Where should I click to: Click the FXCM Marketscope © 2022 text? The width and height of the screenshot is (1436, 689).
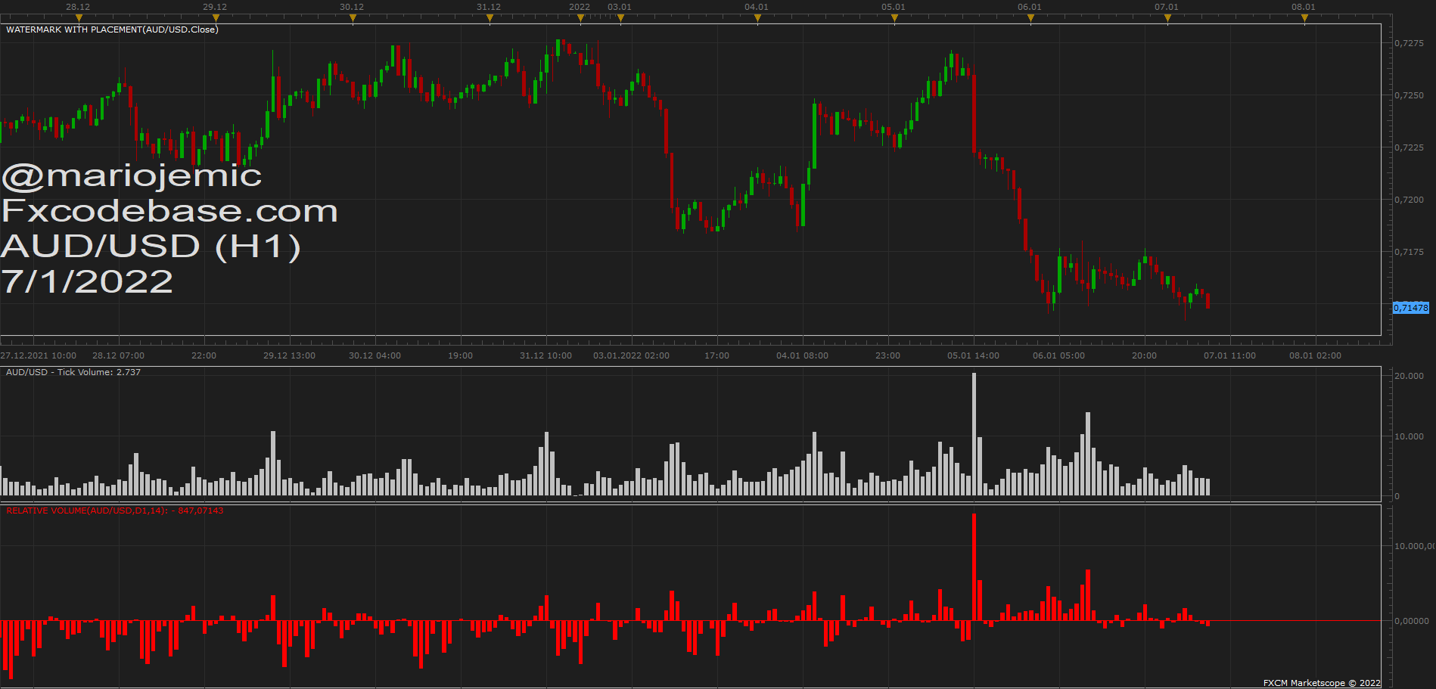click(x=1322, y=683)
